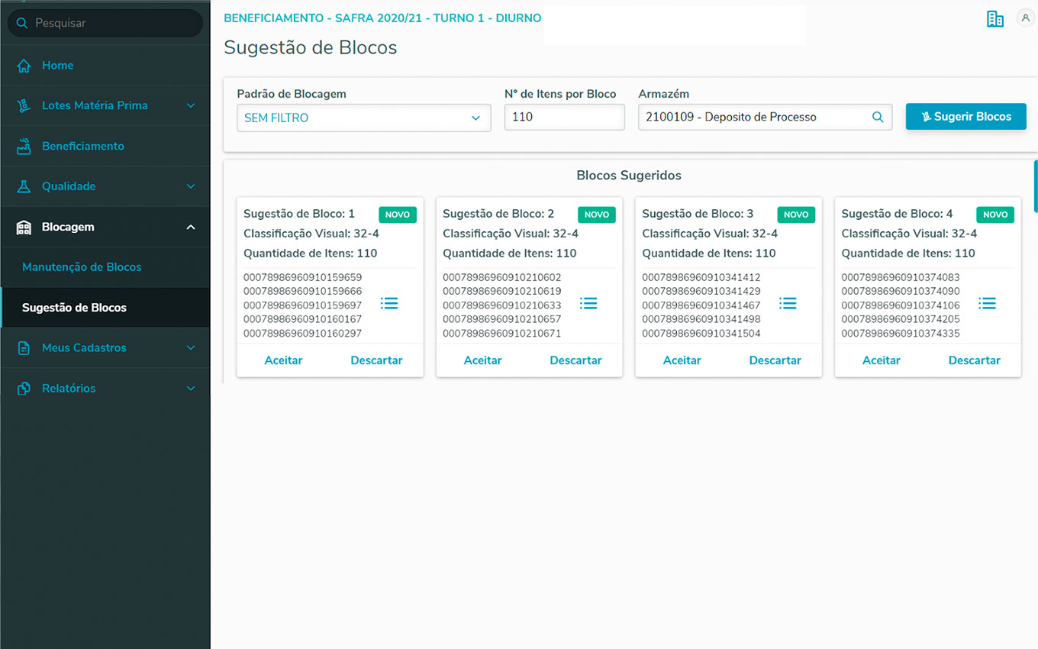1038x649 pixels.
Task: Go to Manutenção de Blocos
Action: [x=82, y=267]
